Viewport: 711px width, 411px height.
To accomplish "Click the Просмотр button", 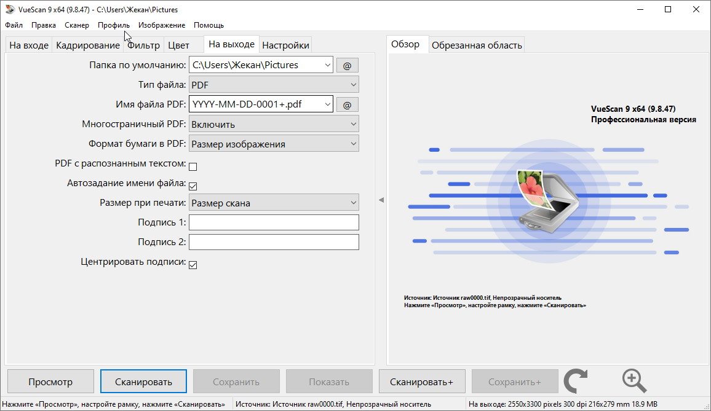I will pyautogui.click(x=50, y=382).
